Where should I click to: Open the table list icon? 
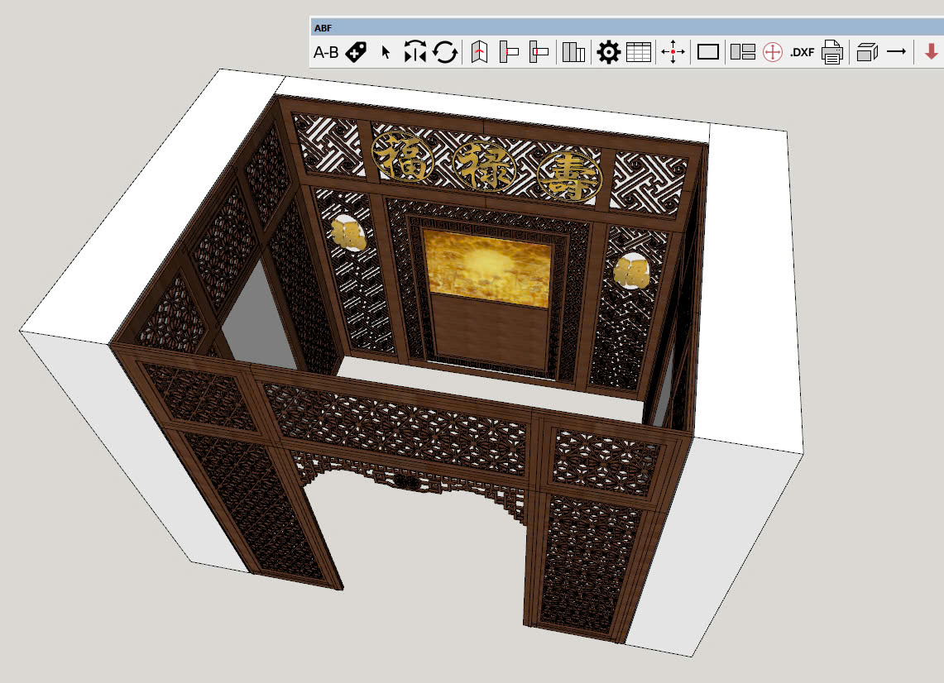click(x=639, y=53)
